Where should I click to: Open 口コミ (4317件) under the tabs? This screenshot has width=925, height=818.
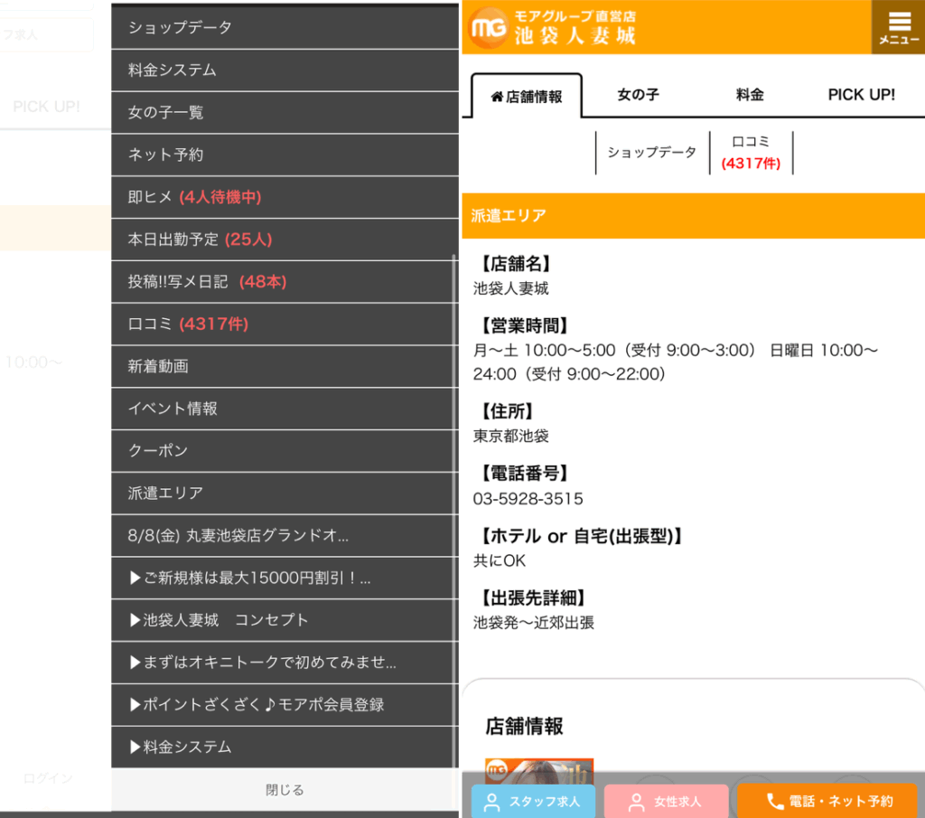click(751, 152)
